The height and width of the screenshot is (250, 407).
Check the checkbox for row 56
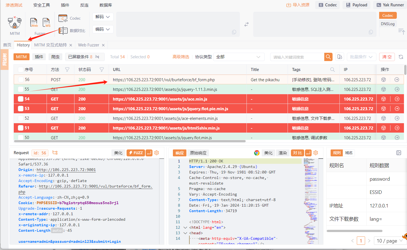click(x=21, y=80)
